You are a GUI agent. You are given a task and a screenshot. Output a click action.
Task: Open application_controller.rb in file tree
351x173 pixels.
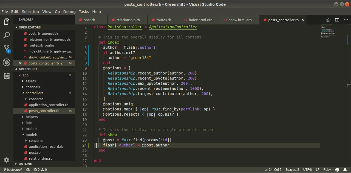click(x=44, y=105)
